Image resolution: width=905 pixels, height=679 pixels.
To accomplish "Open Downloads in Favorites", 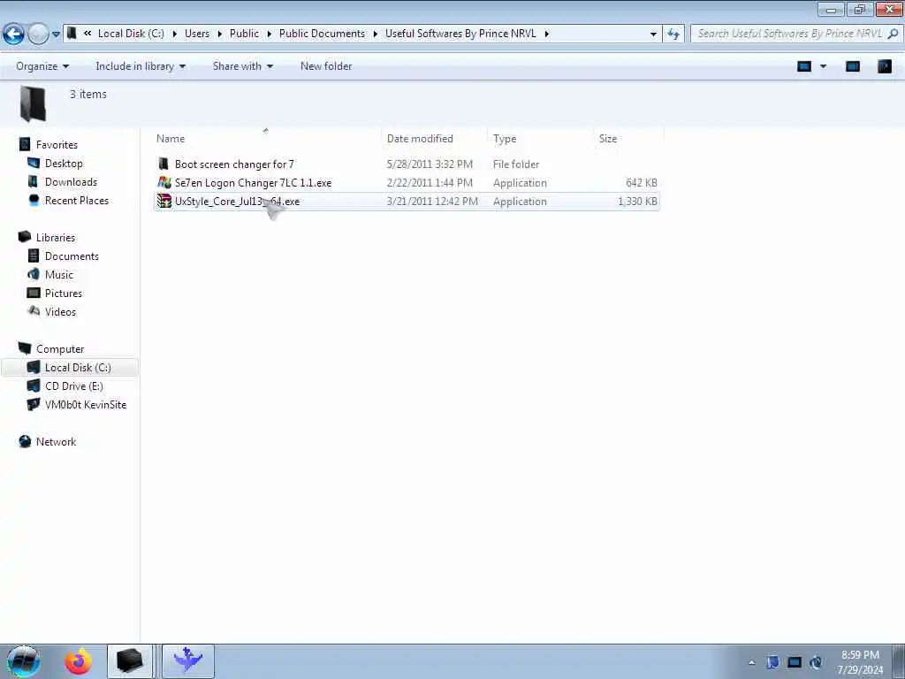I will (x=71, y=182).
